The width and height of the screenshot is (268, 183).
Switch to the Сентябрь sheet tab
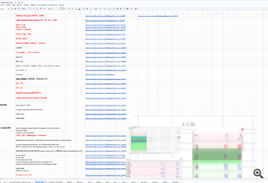tap(144, 182)
